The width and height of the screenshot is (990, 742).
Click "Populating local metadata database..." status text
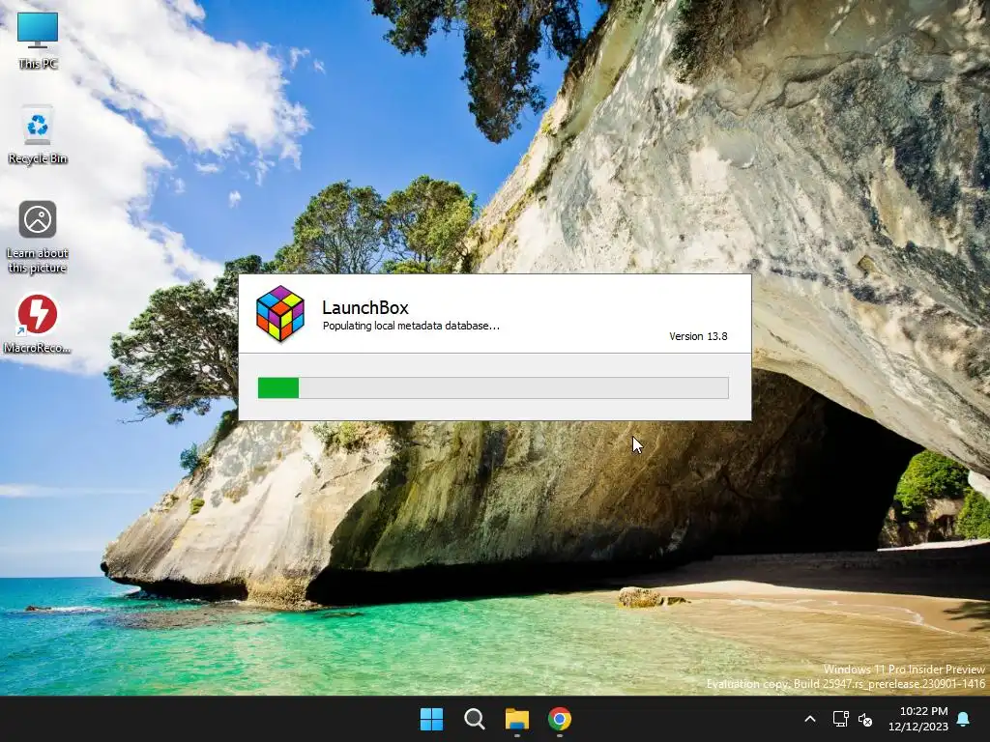411,326
